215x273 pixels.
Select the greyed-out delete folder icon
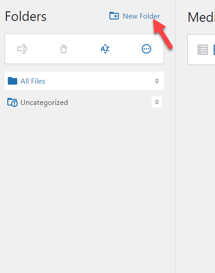[64, 49]
